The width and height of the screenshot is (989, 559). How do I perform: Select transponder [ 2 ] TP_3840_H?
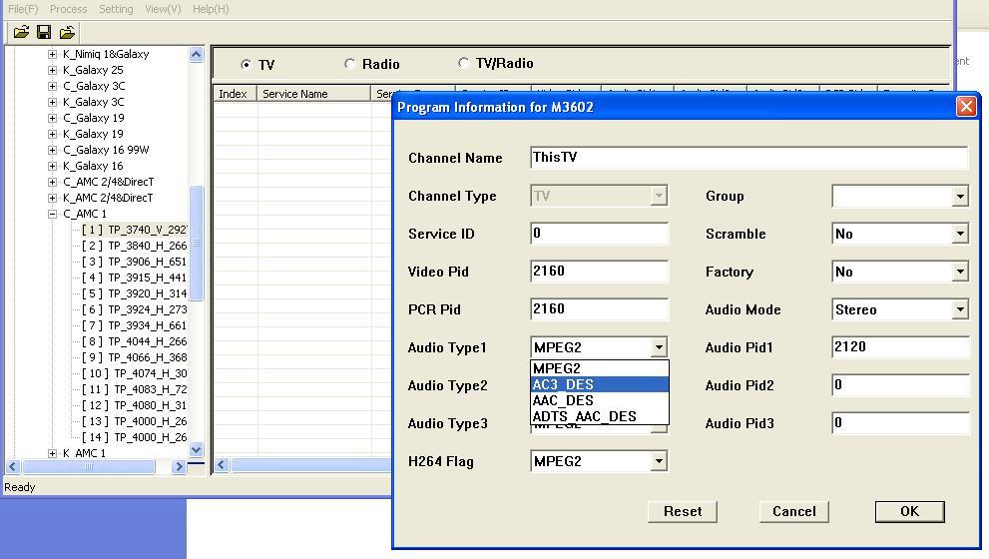point(134,246)
